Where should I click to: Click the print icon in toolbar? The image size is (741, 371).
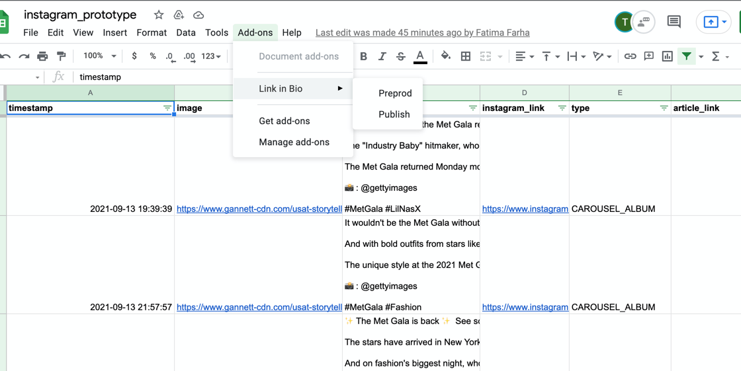[x=42, y=56]
